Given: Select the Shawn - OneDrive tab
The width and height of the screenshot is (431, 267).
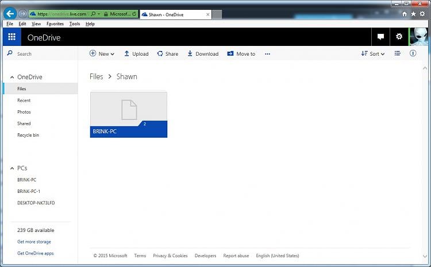Looking at the screenshot, I should [175, 14].
